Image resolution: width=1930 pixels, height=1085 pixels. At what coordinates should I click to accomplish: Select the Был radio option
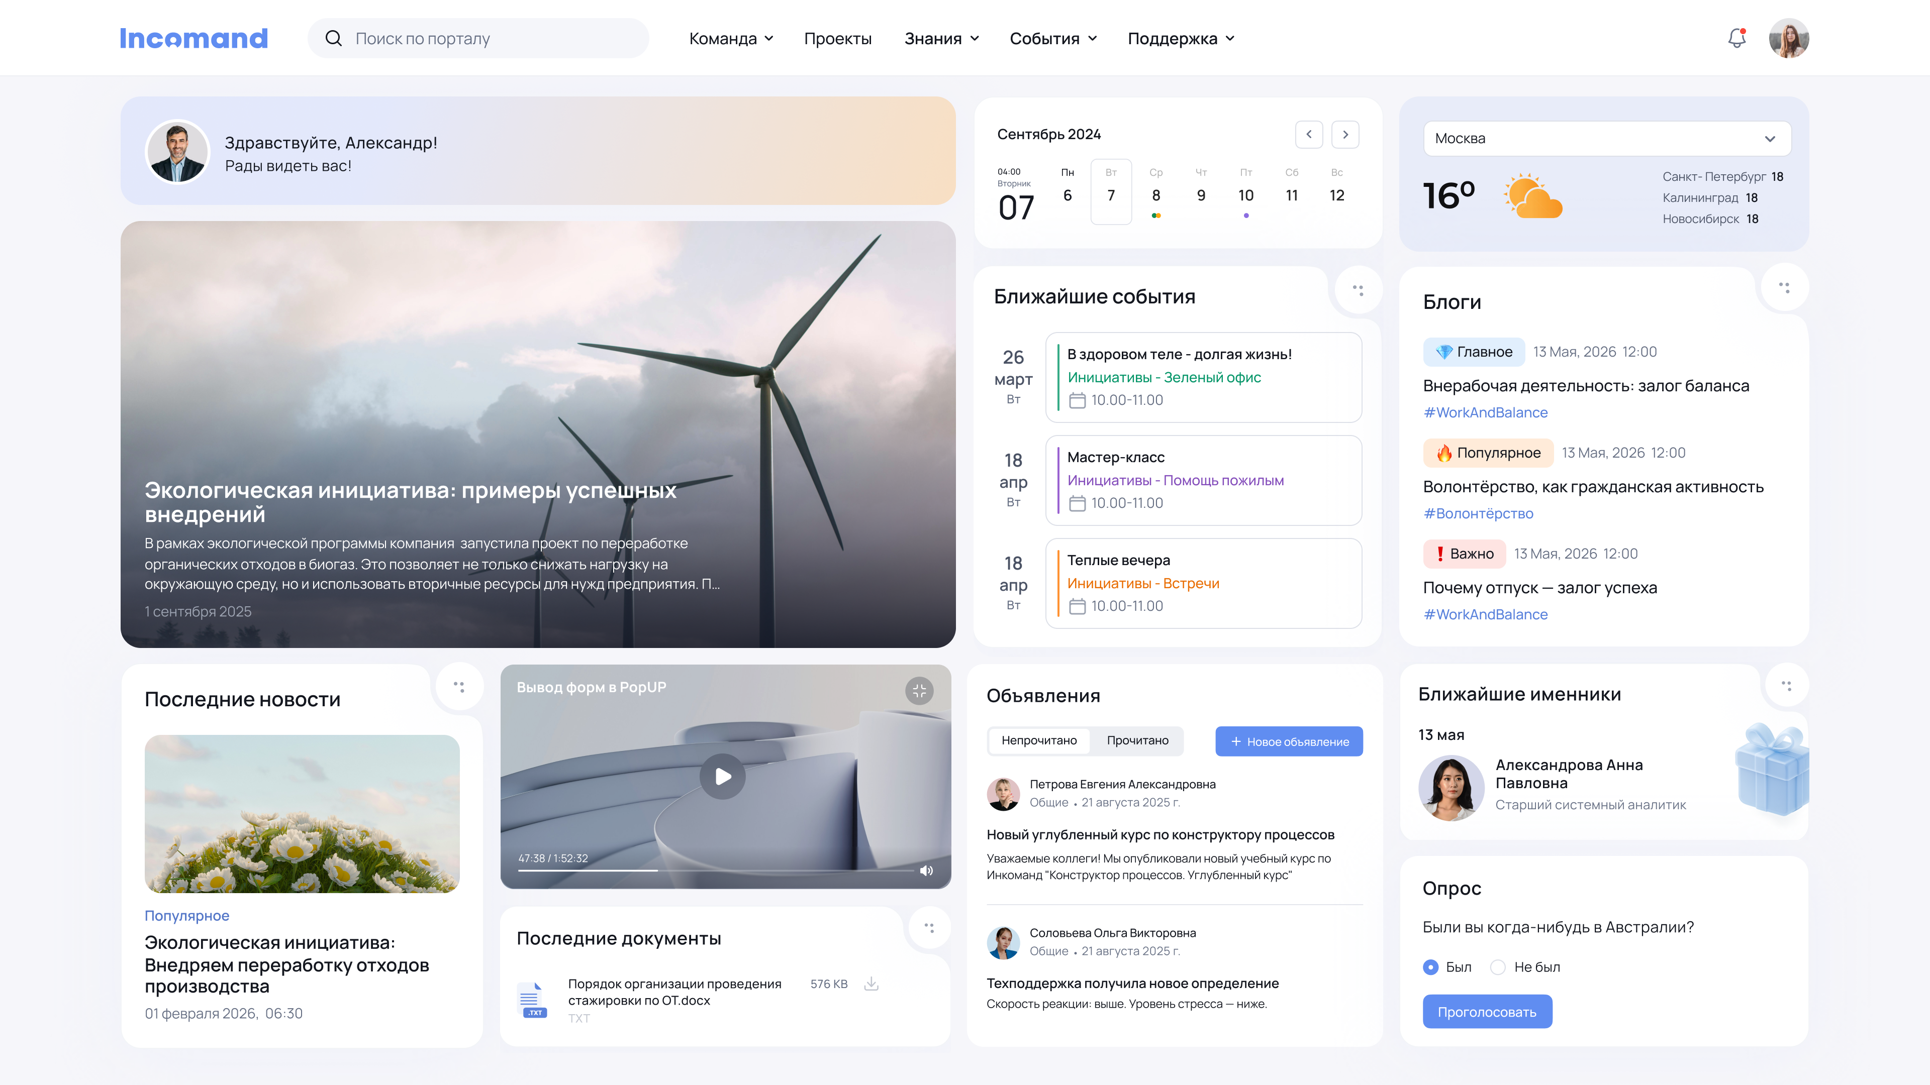(x=1432, y=966)
